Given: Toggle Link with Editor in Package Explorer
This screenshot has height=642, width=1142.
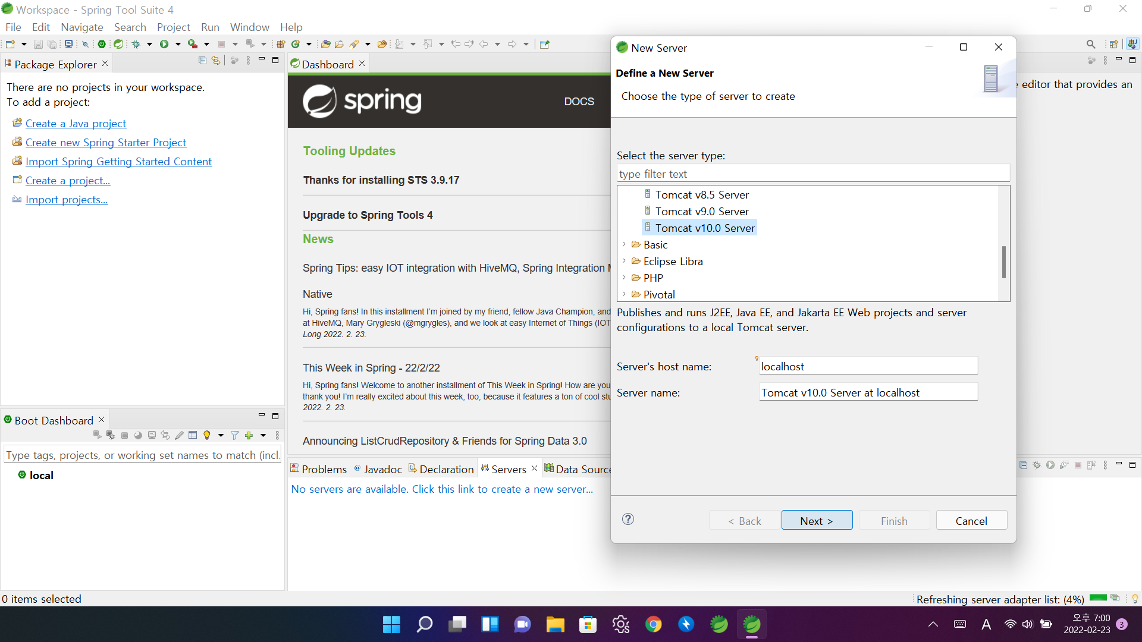Looking at the screenshot, I should click(216, 61).
